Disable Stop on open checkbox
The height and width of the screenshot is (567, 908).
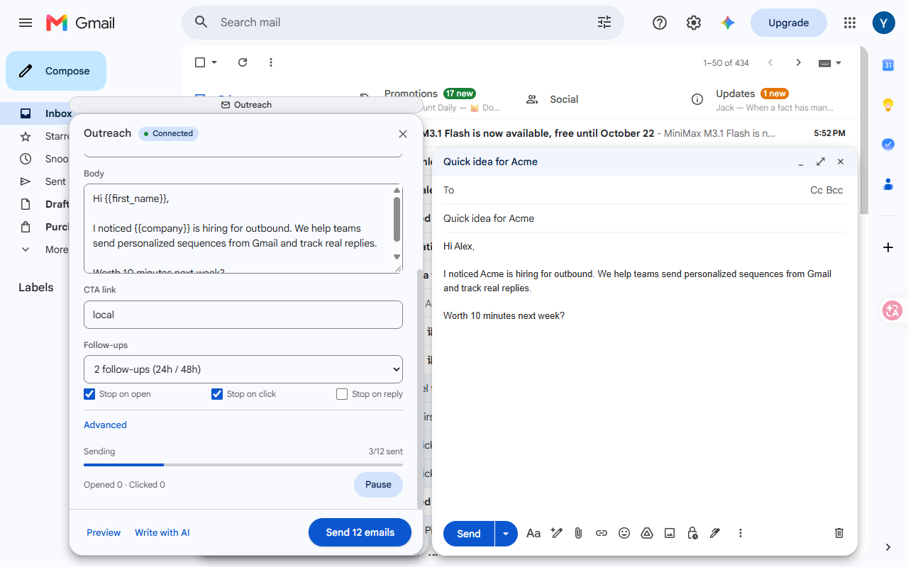tap(89, 394)
